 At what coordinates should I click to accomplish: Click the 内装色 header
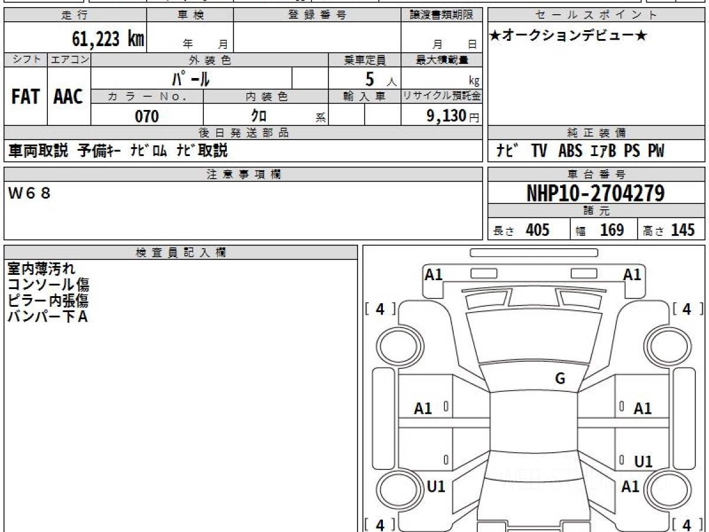click(x=266, y=96)
